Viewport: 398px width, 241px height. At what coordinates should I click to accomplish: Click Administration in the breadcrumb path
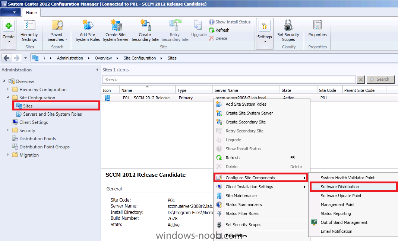pos(70,58)
